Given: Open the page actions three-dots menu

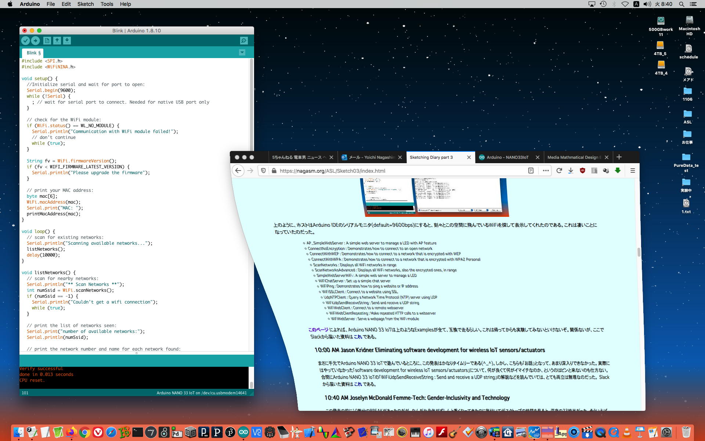Looking at the screenshot, I should coord(546,171).
